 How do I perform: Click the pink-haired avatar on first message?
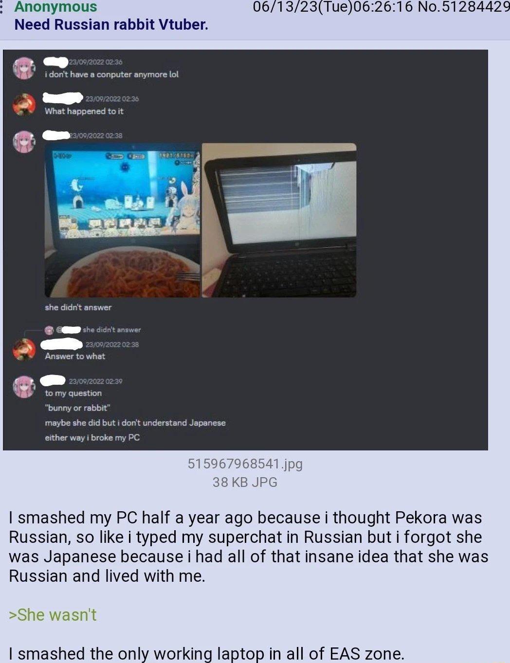pyautogui.click(x=24, y=68)
